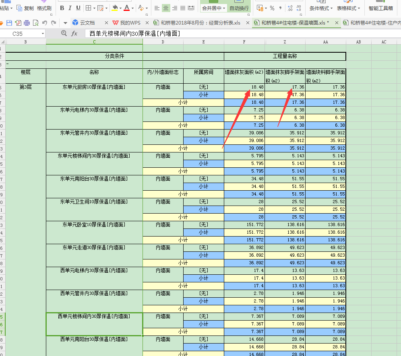Apply distributed alignment icon
401x356 pixels.
coord(191,8)
